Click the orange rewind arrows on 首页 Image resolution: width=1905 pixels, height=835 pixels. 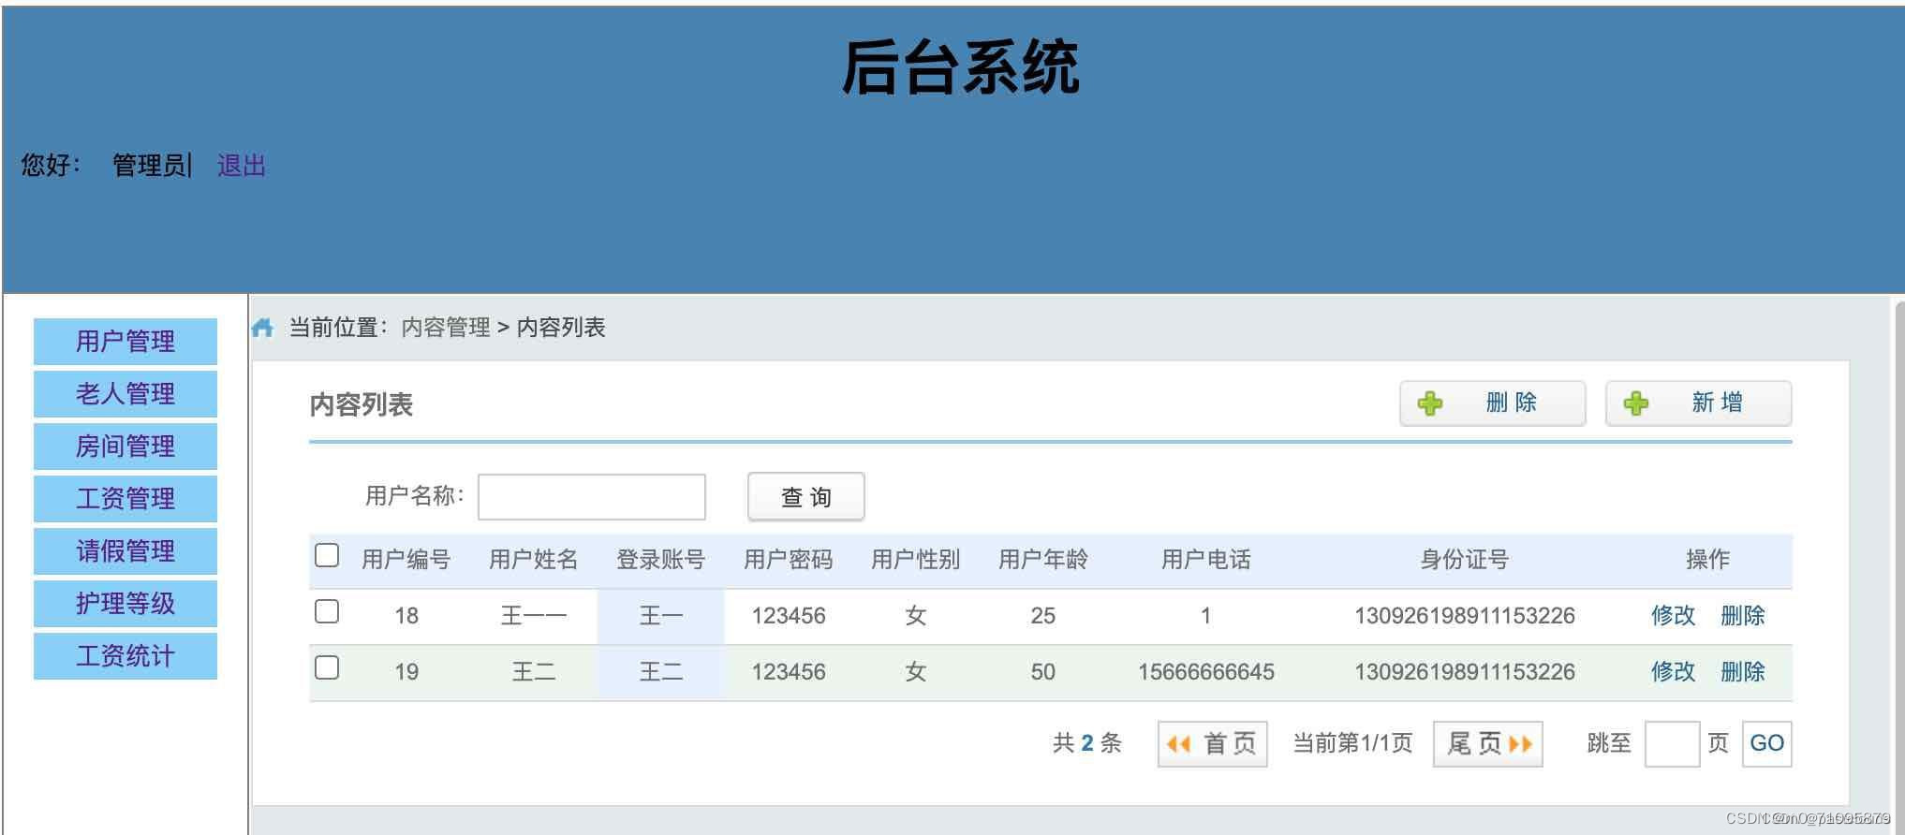point(1178,744)
